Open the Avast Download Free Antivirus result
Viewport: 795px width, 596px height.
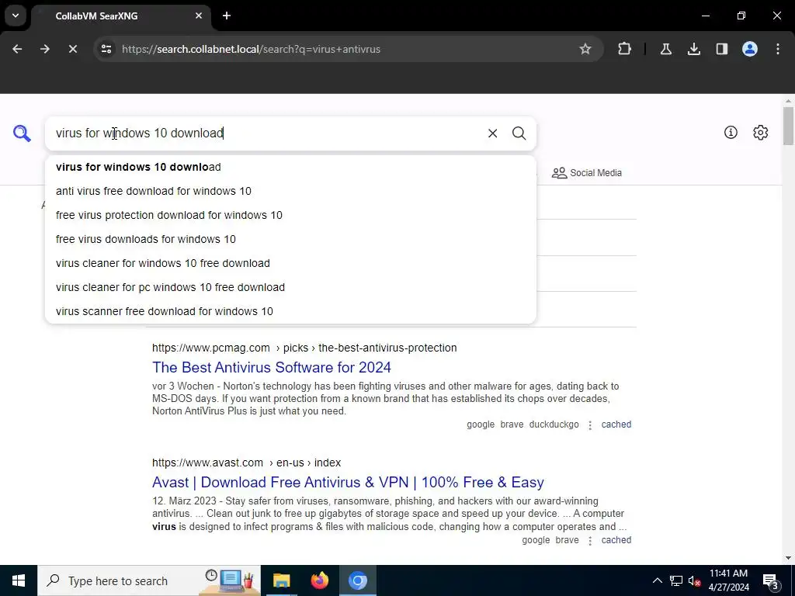tap(348, 482)
